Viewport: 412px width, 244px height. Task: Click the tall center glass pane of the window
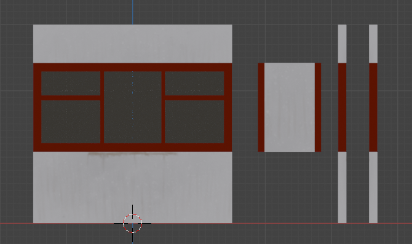click(133, 107)
